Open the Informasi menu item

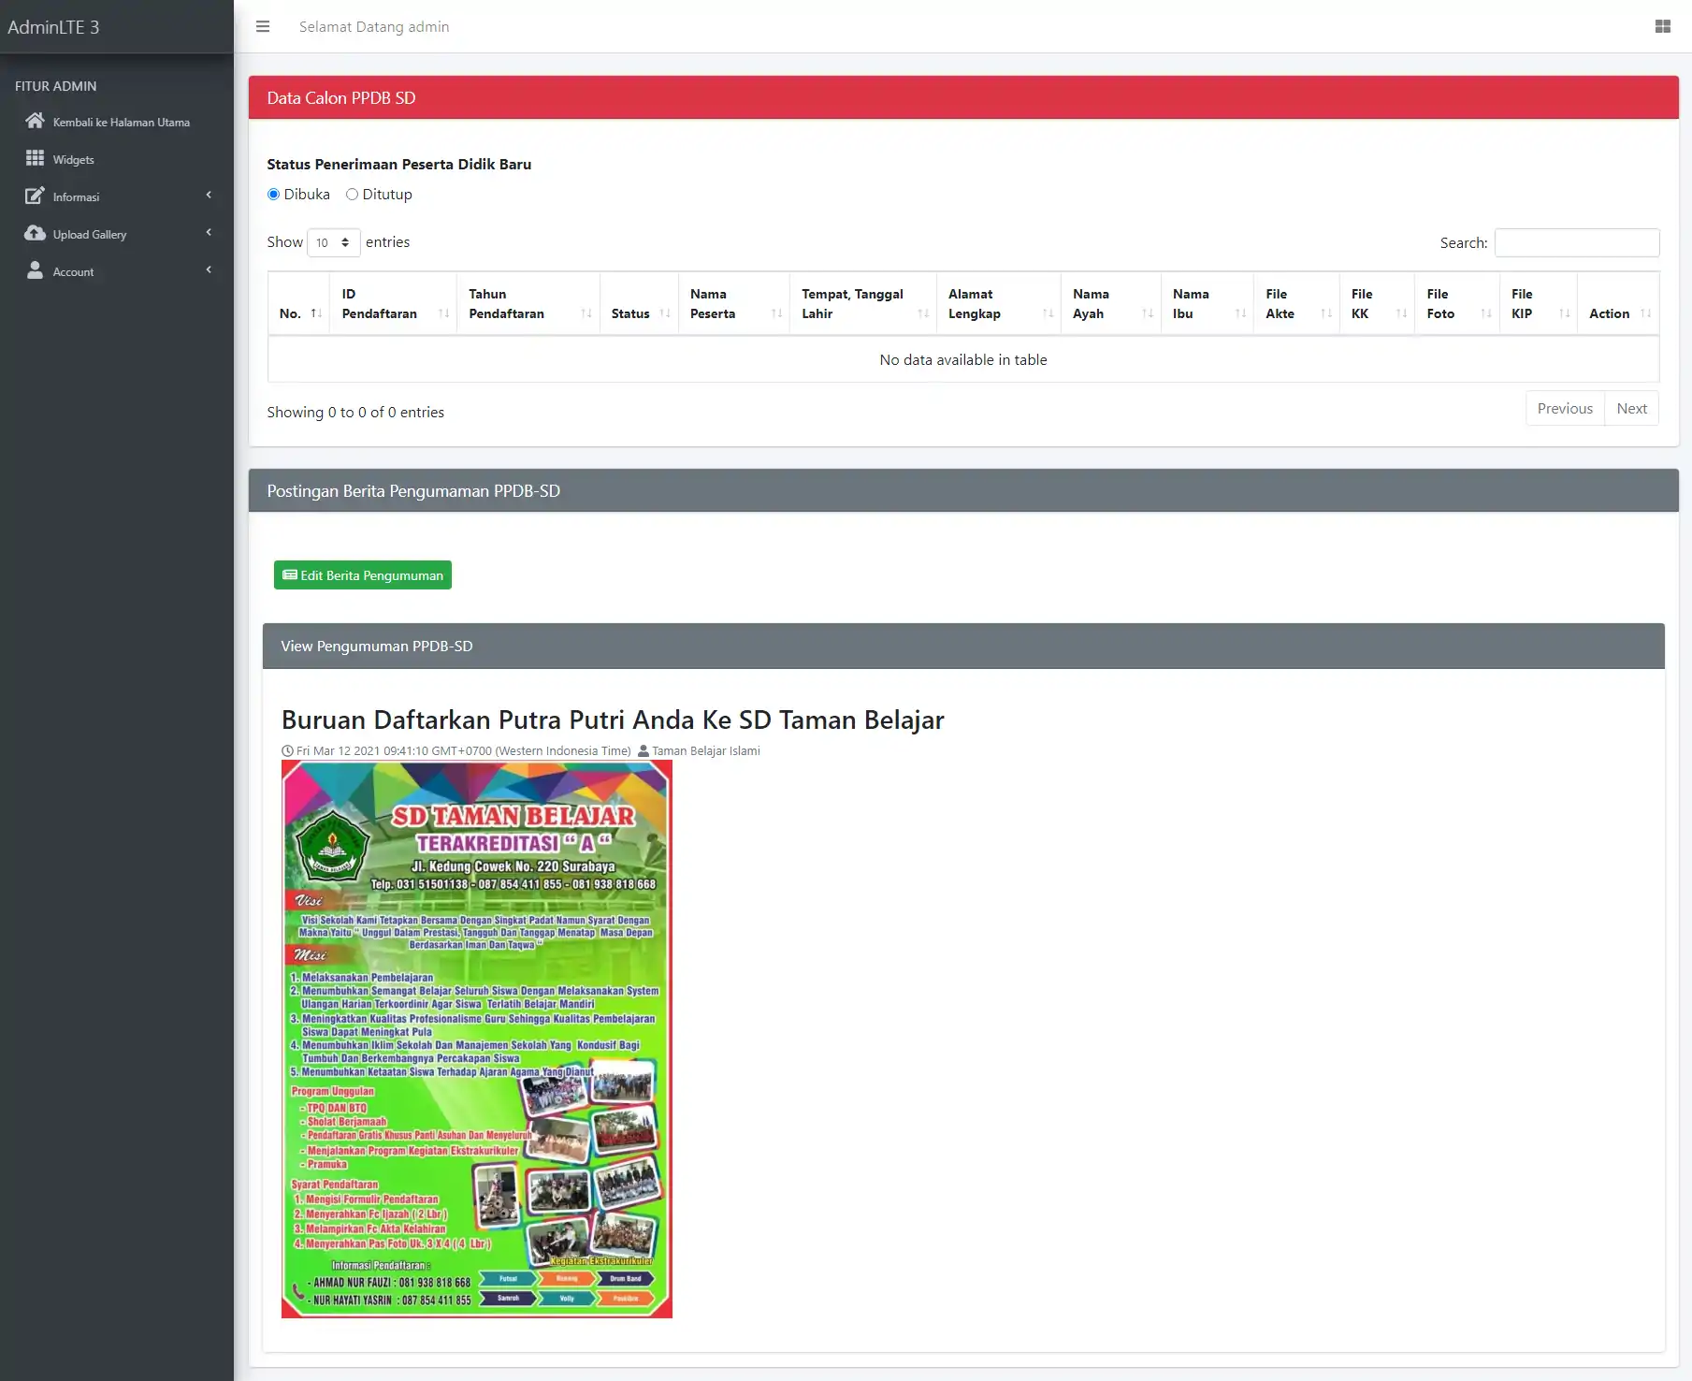click(x=117, y=196)
